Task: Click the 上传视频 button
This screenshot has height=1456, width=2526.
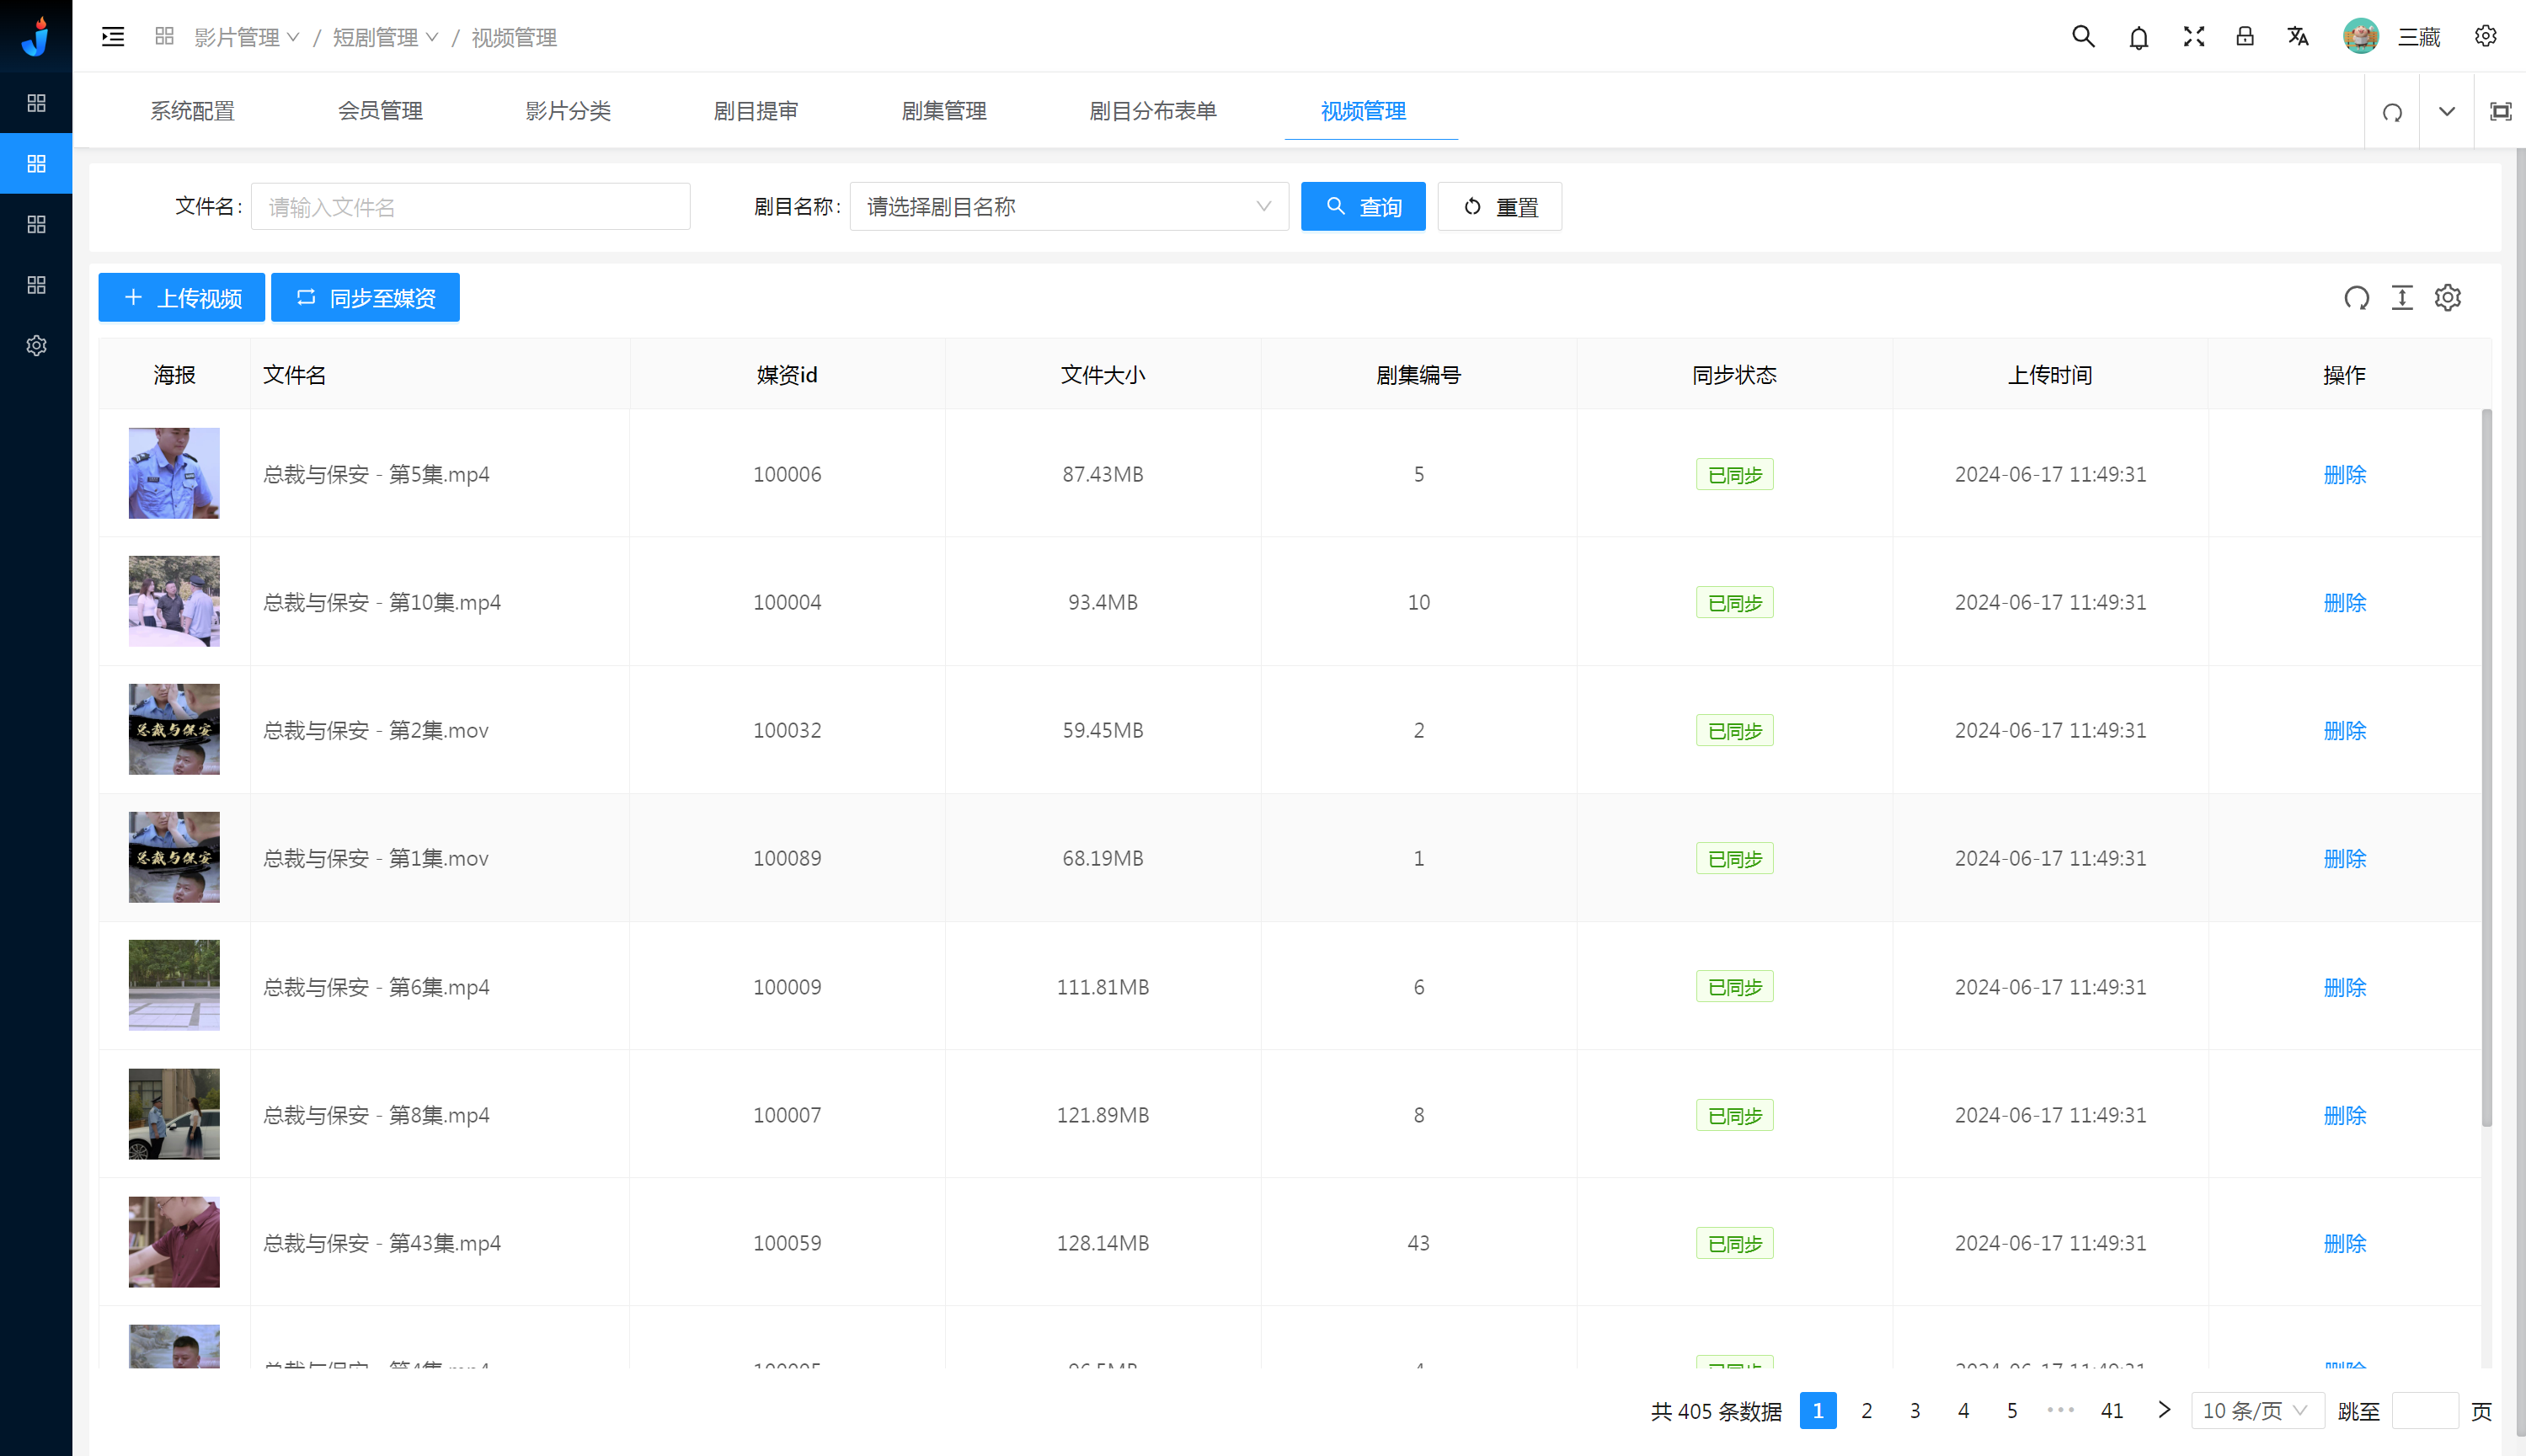Action: (x=182, y=298)
